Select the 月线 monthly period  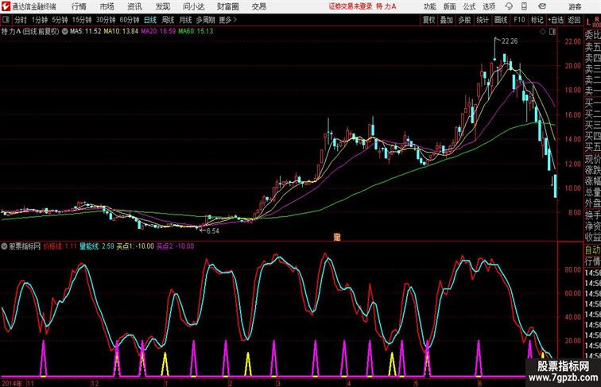pyautogui.click(x=185, y=20)
